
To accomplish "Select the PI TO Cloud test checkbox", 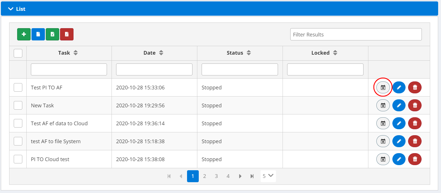I will tap(18, 159).
